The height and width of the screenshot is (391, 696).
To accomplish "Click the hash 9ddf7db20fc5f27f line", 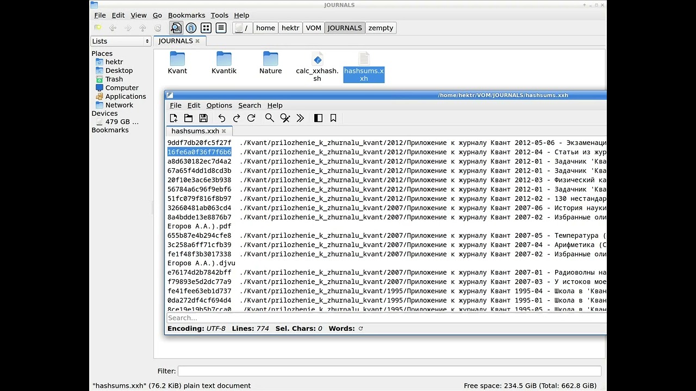I will pyautogui.click(x=200, y=143).
